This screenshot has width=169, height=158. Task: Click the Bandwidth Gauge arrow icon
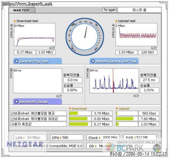[17, 102]
